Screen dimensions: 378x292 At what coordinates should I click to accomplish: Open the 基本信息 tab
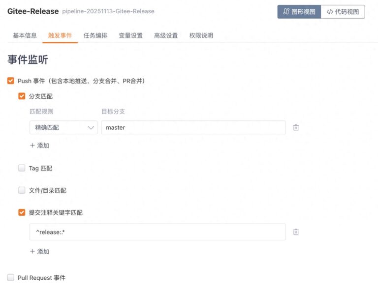25,35
